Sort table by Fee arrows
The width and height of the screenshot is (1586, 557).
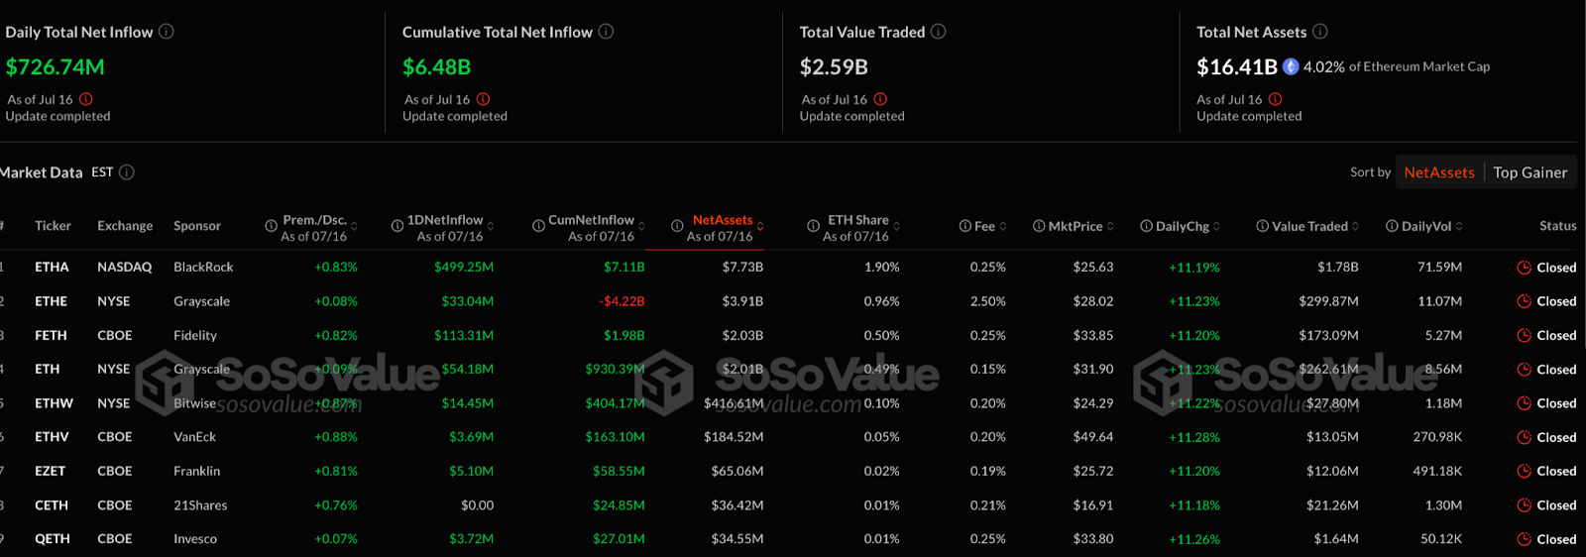coord(1003,227)
